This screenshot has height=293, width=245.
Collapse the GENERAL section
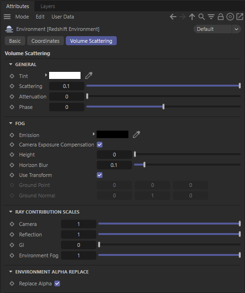(10, 65)
